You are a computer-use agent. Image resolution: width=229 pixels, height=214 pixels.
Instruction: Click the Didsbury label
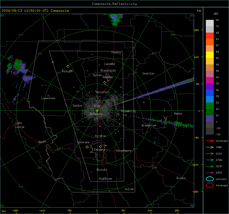[x=96, y=114]
